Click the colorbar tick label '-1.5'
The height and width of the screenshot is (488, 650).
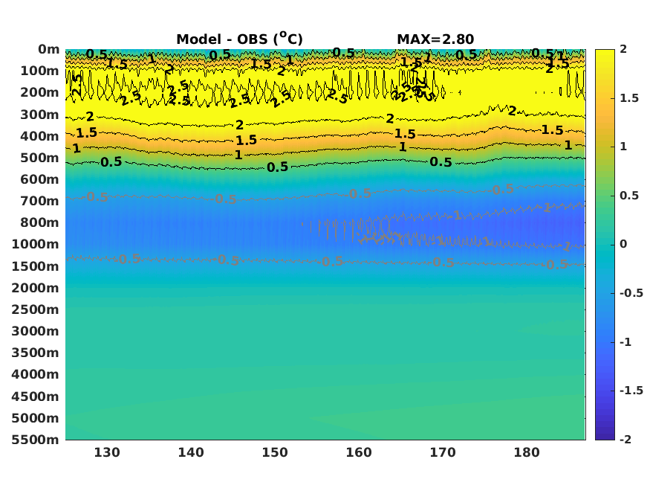tap(631, 391)
